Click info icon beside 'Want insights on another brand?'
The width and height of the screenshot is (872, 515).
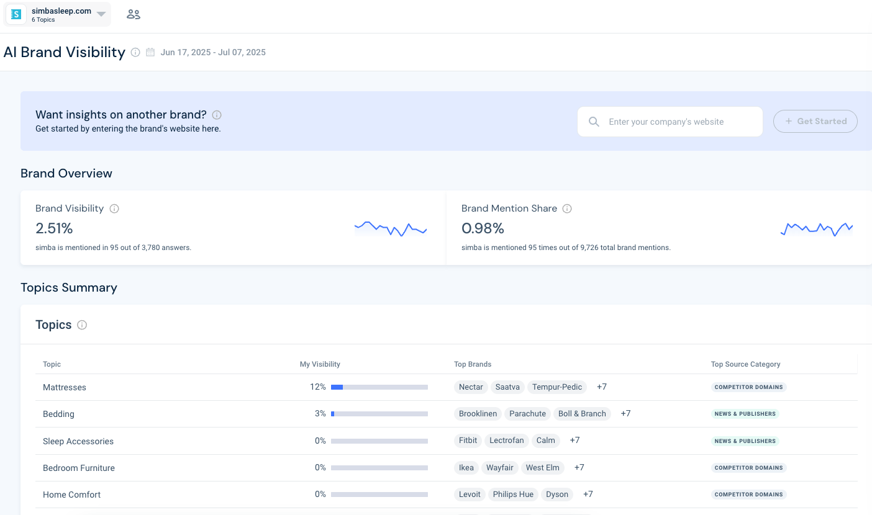click(217, 115)
